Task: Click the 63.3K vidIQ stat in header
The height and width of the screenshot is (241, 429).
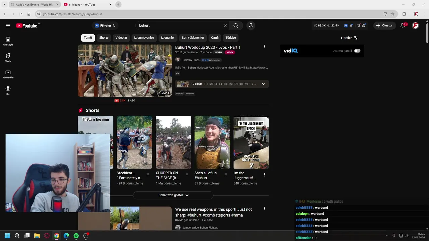Action: point(320,26)
